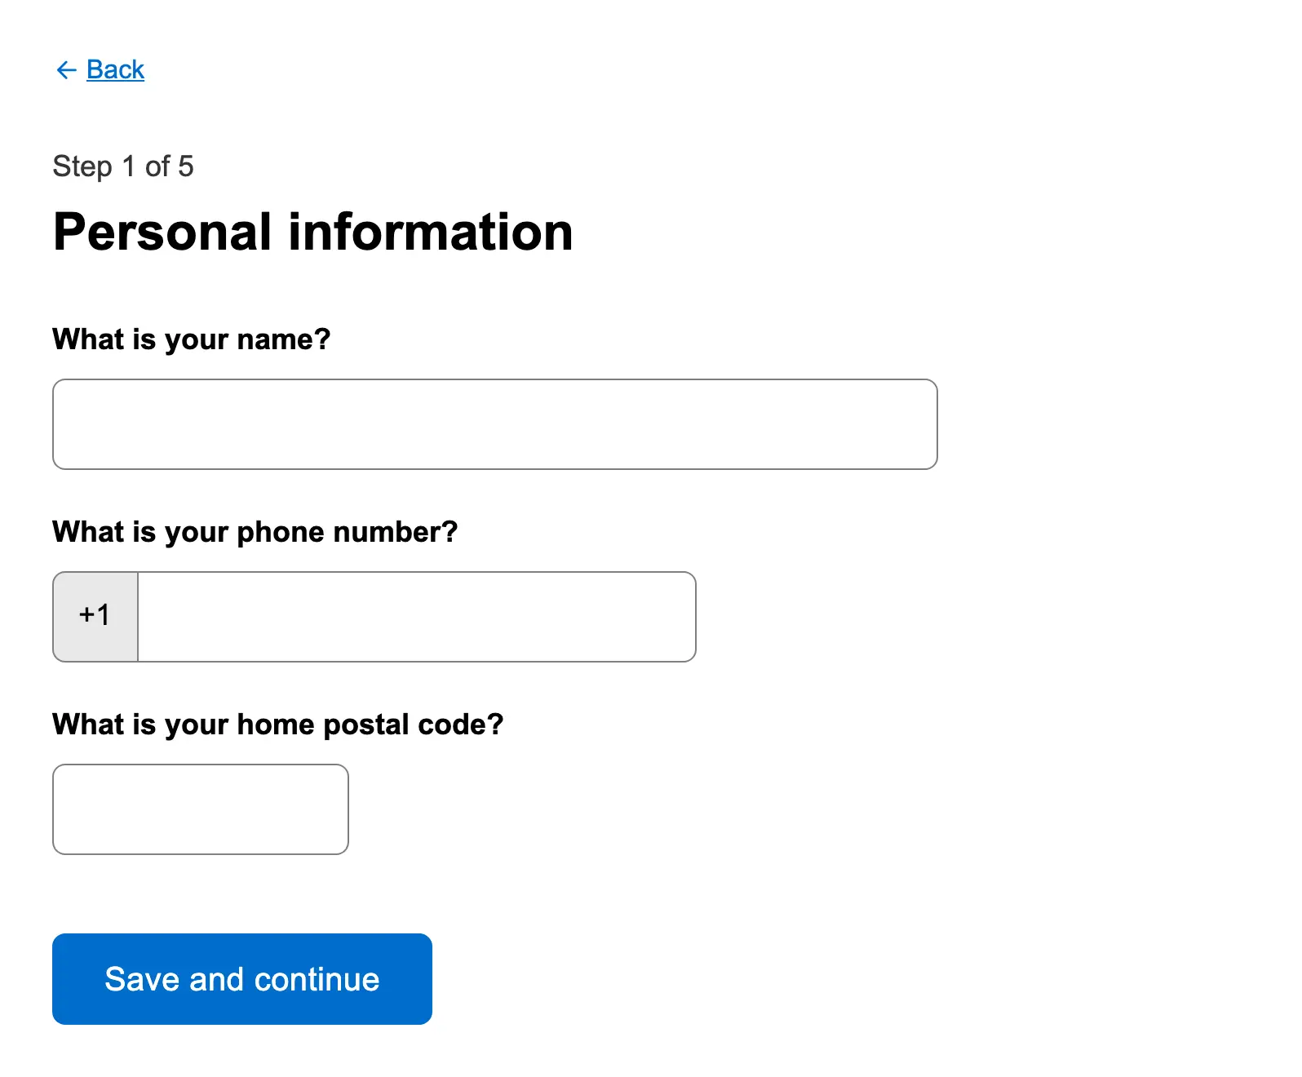Click the +1 country code prefix
Screen dimensions: 1302x1077
pos(95,615)
